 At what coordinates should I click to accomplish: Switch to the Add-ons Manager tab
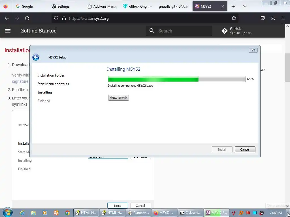[102, 6]
